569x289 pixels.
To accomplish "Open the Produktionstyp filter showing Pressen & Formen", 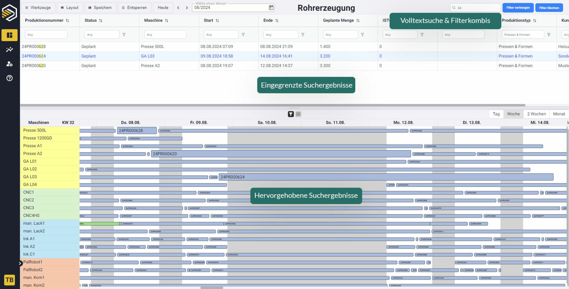I will [x=523, y=34].
